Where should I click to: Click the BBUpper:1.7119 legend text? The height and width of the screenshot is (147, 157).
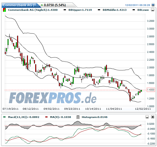click(x=80, y=10)
